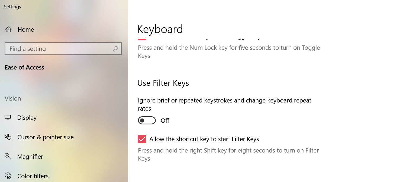Viewport: 397px width, 182px height.
Task: Click the Display monitor icon
Action: point(8,117)
